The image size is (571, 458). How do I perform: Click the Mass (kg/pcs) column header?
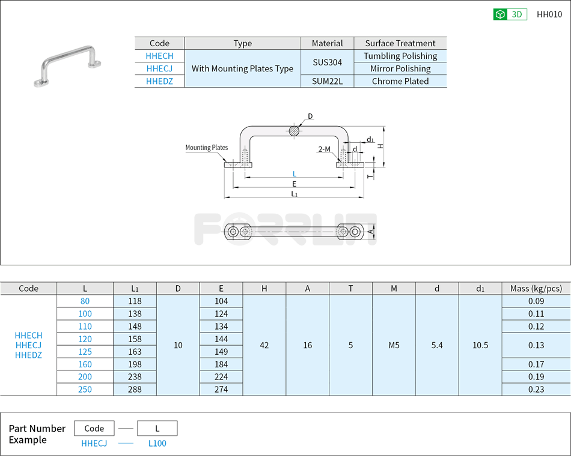[536, 288]
